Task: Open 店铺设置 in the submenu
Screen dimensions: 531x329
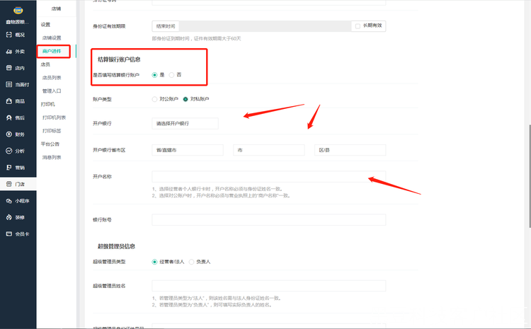Action: 52,38
